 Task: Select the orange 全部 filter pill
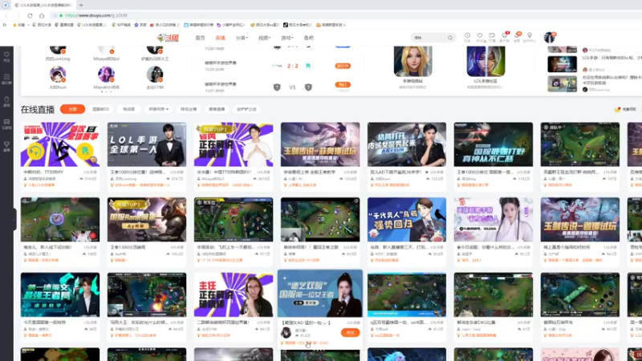click(x=72, y=109)
